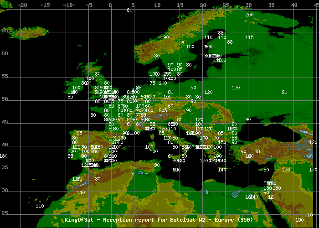Click the 255 reading near Denmark
The height and width of the screenshot is (228, 319).
pyautogui.click(x=167, y=74)
